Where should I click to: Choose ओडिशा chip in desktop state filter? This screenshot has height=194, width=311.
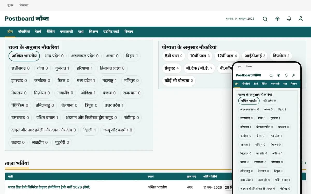pos(88,93)
